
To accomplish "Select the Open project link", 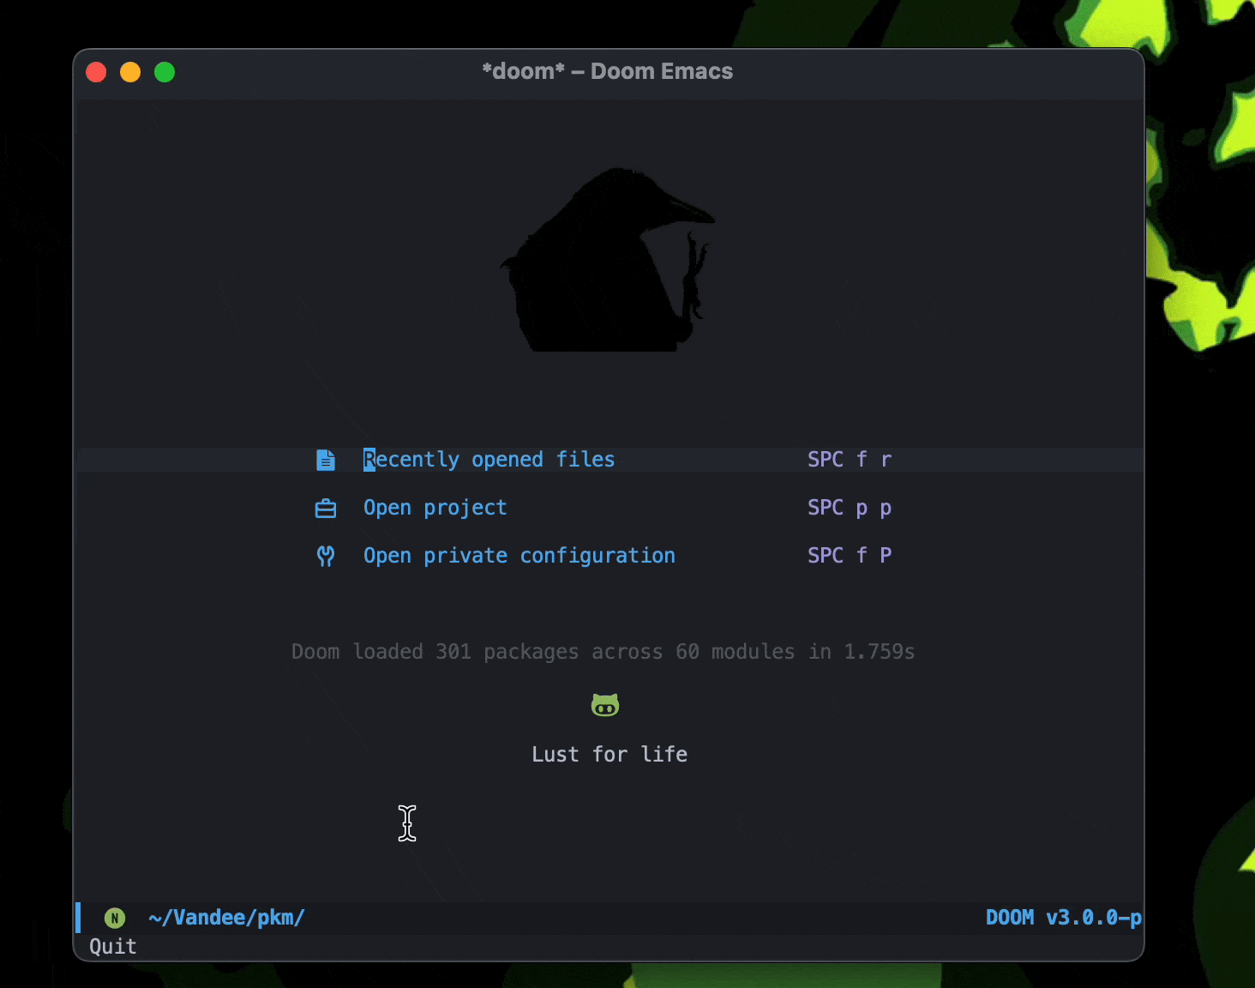I will coord(435,508).
